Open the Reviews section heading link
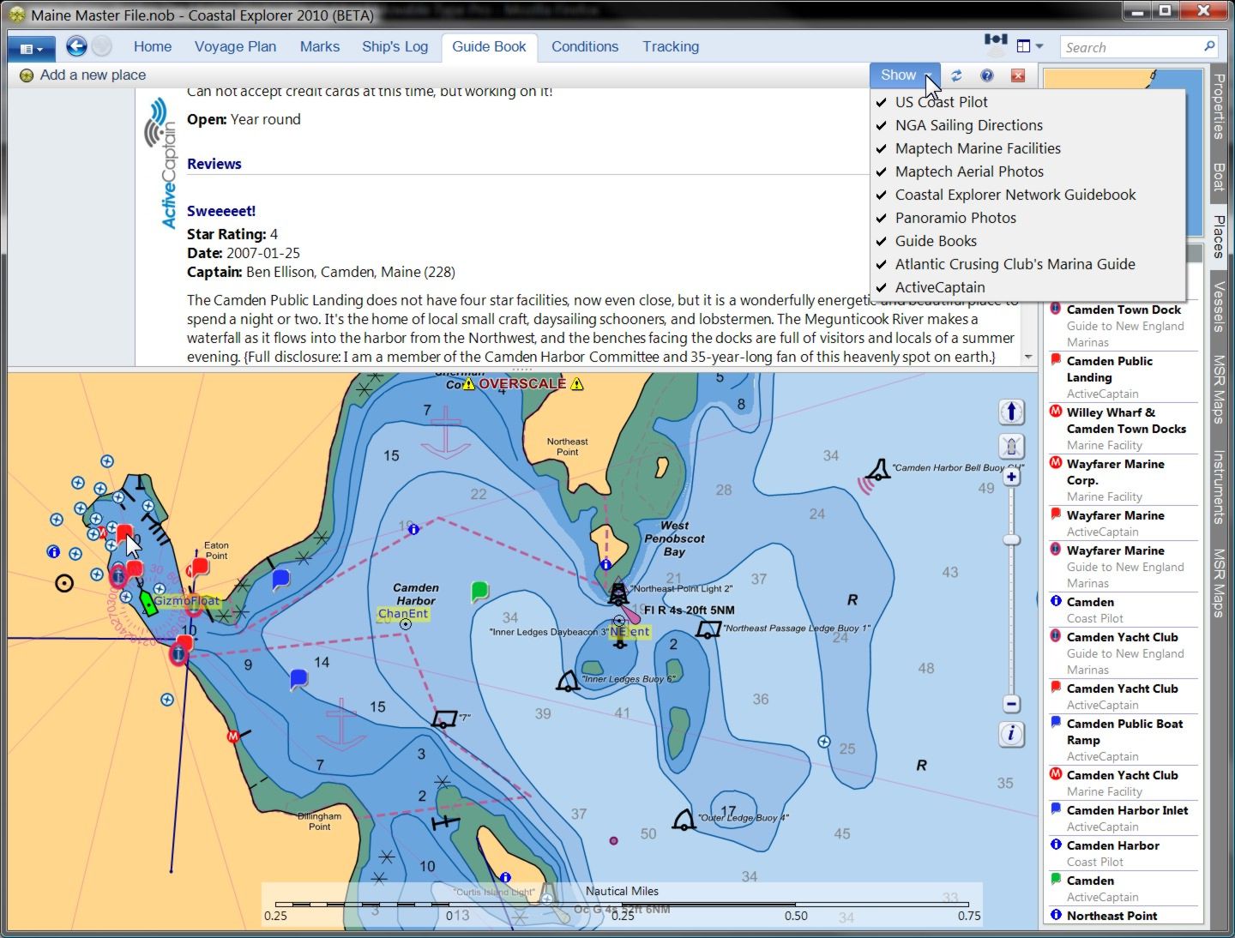This screenshot has width=1235, height=938. pos(214,164)
